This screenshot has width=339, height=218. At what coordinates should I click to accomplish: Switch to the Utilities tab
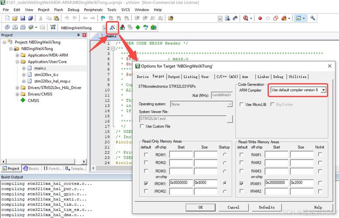(298, 77)
